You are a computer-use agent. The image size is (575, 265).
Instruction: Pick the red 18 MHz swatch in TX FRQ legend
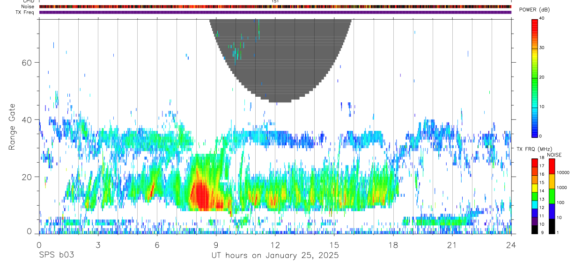tap(535, 163)
